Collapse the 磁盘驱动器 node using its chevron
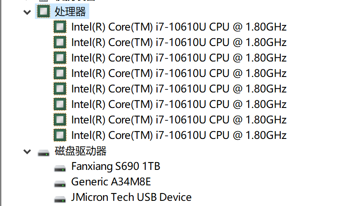 28,152
